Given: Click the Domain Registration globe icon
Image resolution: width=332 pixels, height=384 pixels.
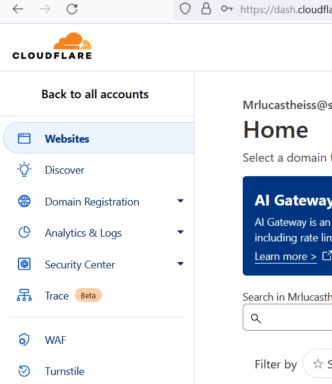Looking at the screenshot, I should coord(24,201).
